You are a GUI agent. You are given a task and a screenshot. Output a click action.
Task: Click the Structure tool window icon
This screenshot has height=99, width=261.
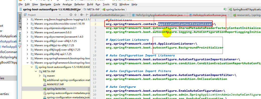20,47
